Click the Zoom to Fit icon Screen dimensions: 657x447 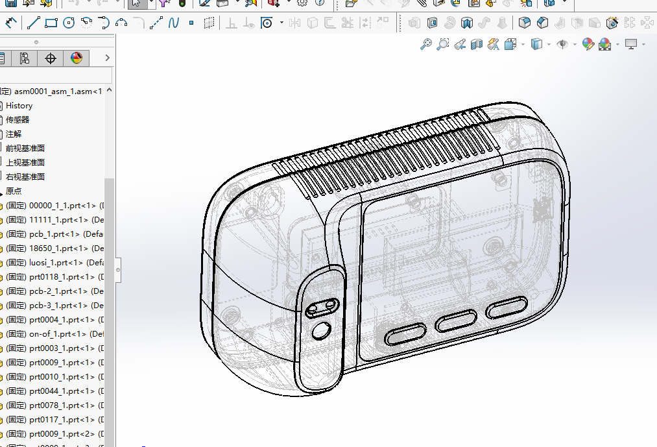pos(426,44)
